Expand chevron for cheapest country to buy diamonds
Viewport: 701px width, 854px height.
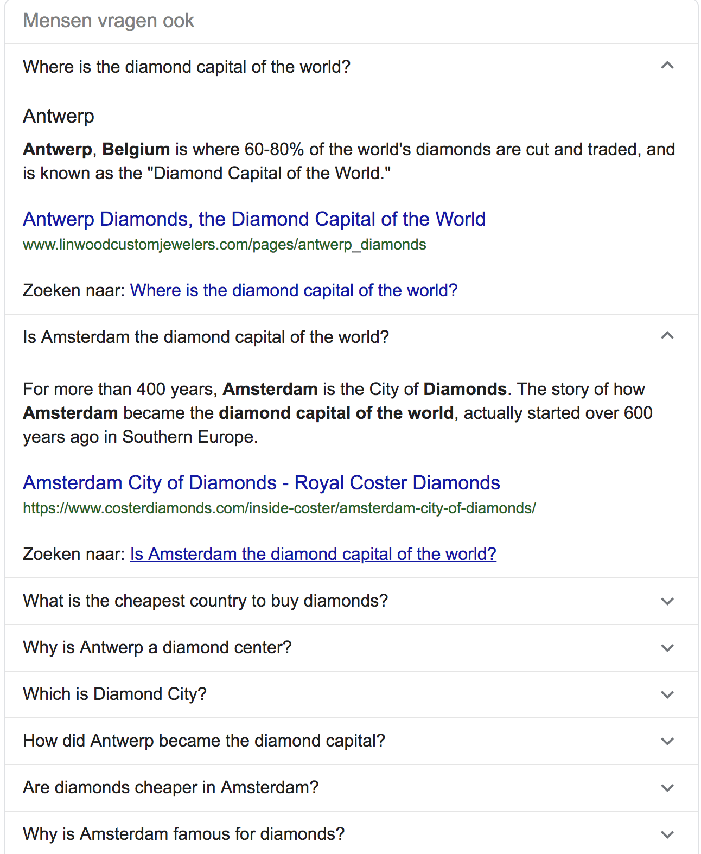pyautogui.click(x=667, y=601)
